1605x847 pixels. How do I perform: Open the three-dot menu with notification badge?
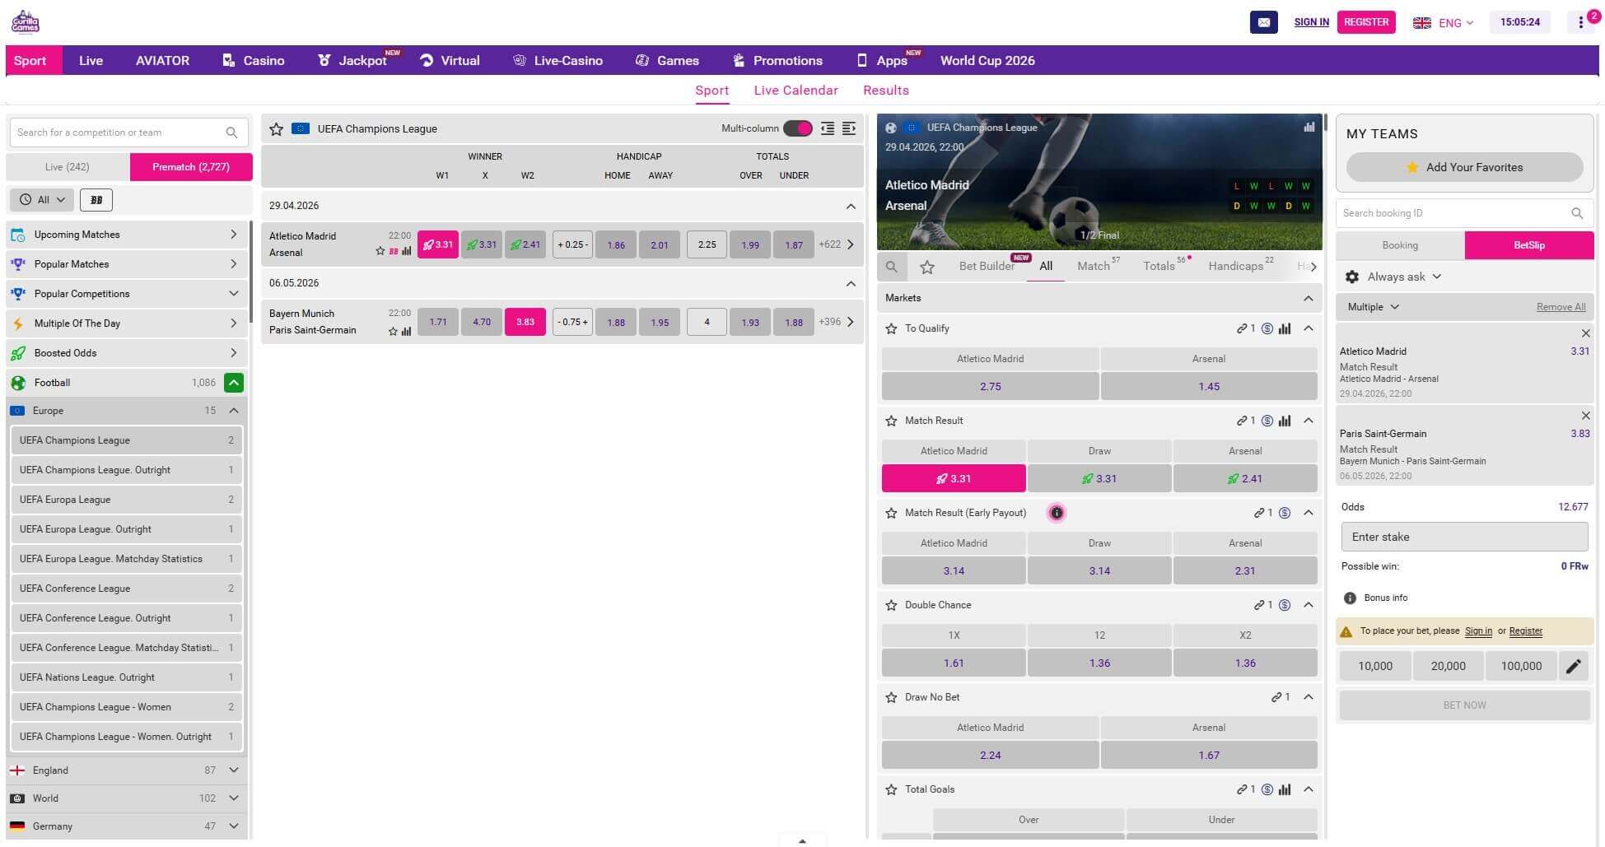point(1580,22)
